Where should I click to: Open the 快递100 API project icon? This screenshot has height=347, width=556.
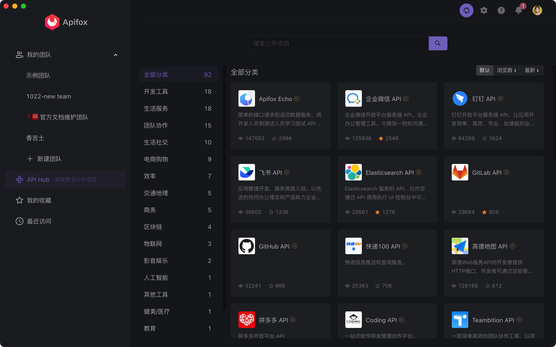point(354,246)
